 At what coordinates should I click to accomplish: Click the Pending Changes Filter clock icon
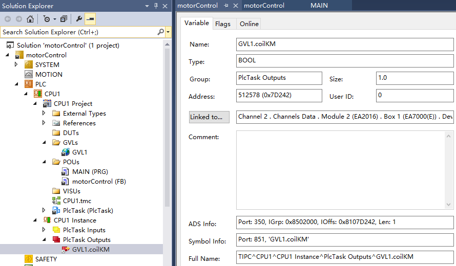[x=47, y=19]
